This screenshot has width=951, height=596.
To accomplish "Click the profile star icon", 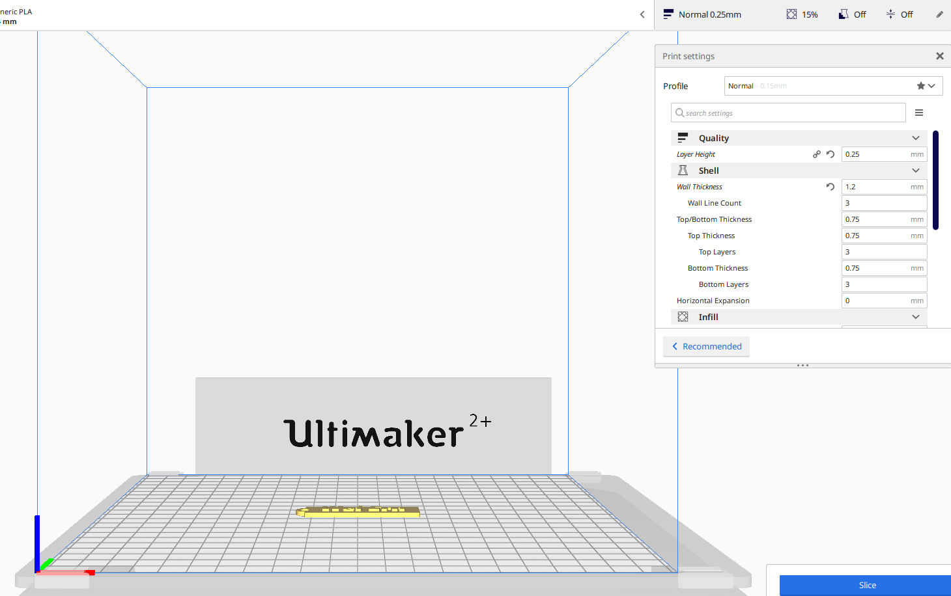I will [x=920, y=86].
